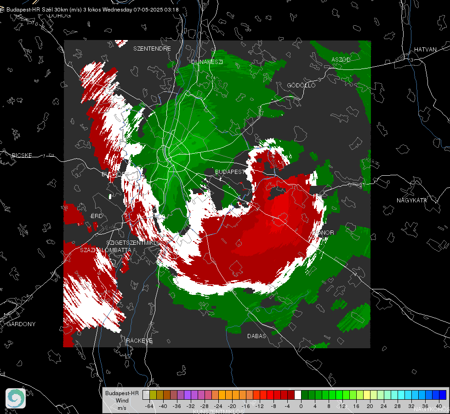
Task: Click the ÉRD map label
Action: 97,216
